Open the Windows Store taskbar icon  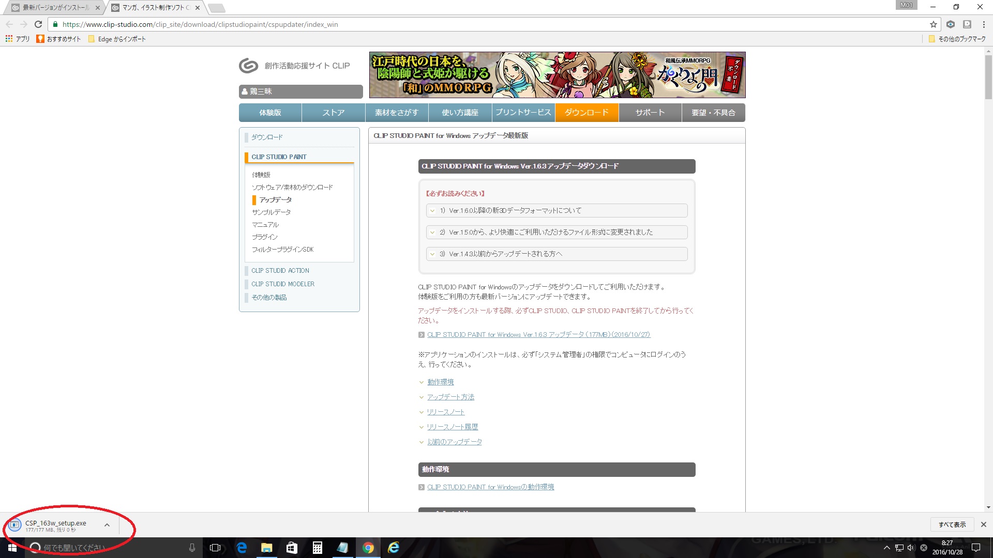(x=292, y=548)
